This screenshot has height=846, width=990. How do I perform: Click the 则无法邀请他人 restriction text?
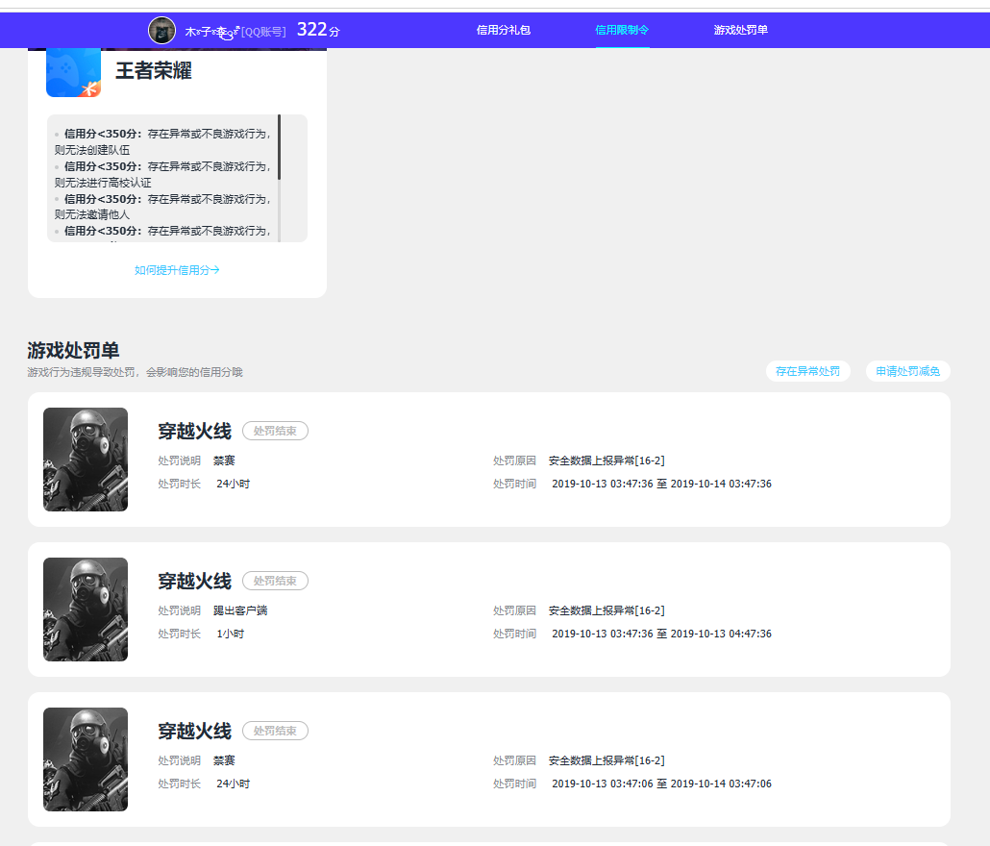[x=92, y=214]
